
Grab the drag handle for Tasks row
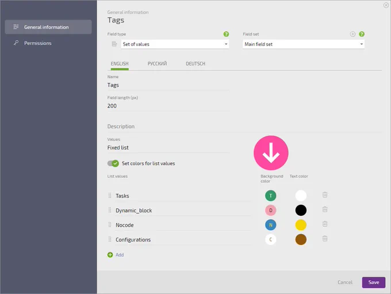pos(110,196)
